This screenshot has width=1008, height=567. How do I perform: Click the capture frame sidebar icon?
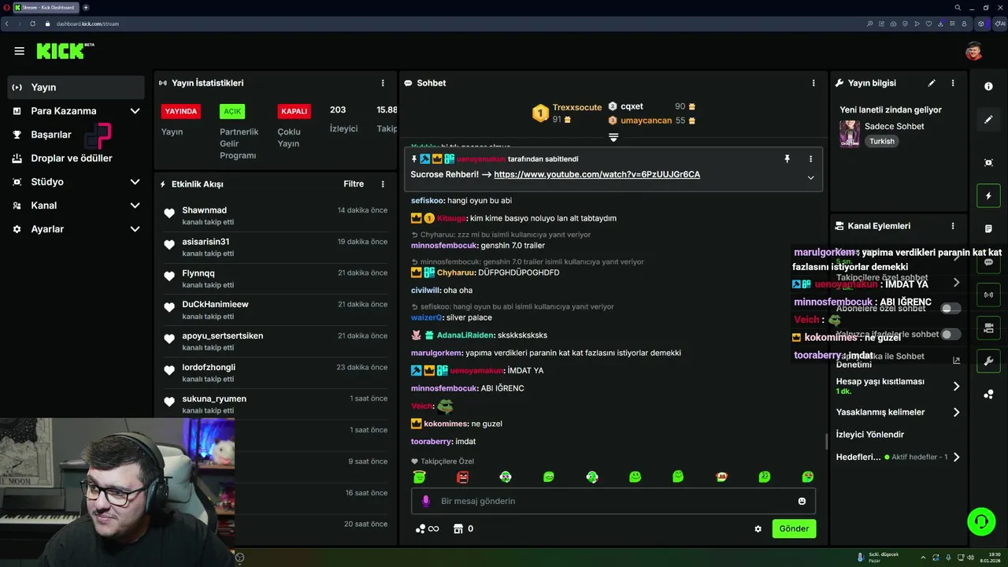coord(988,162)
